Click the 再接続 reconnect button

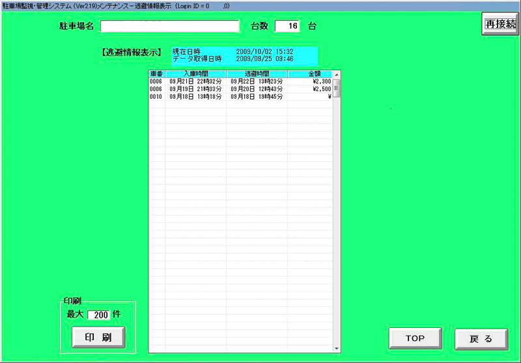coord(500,23)
